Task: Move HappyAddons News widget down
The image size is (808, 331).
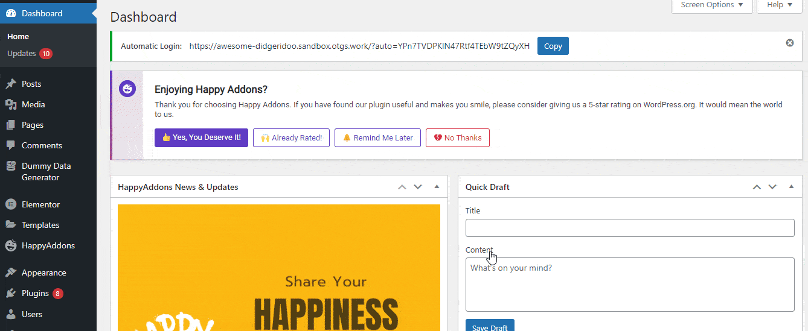Action: pos(418,187)
